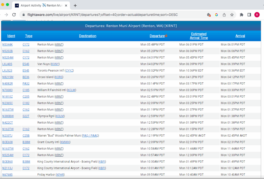Toggle the browser side panel icon
Image resolution: width=264 pixels, height=179 pixels.
click(249, 15)
